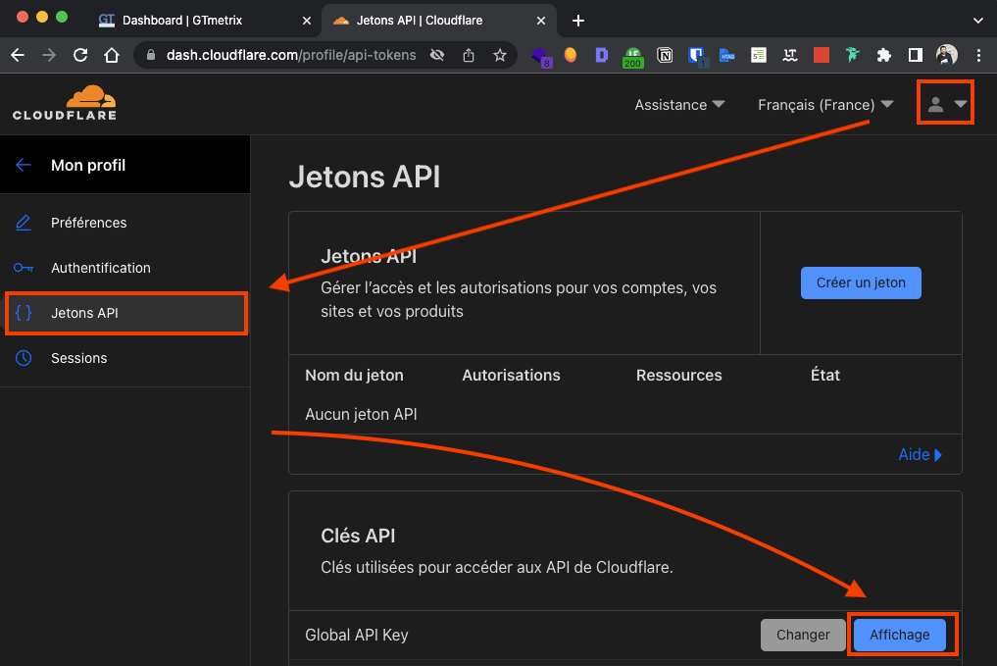Share this page via the share icon
The height and width of the screenshot is (666, 997).
[469, 55]
